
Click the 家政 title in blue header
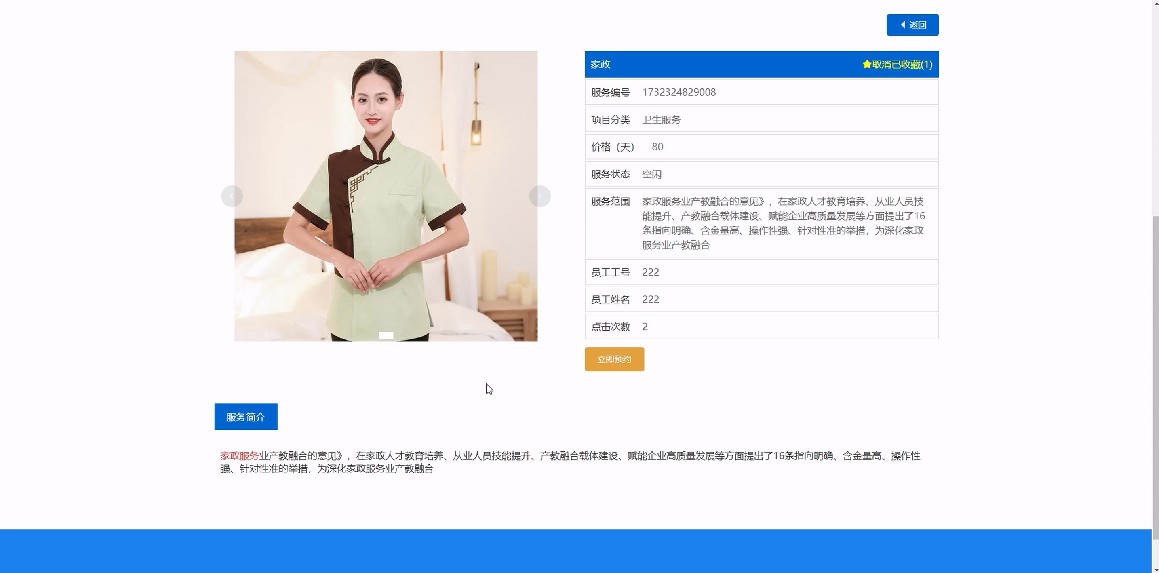pyautogui.click(x=600, y=64)
